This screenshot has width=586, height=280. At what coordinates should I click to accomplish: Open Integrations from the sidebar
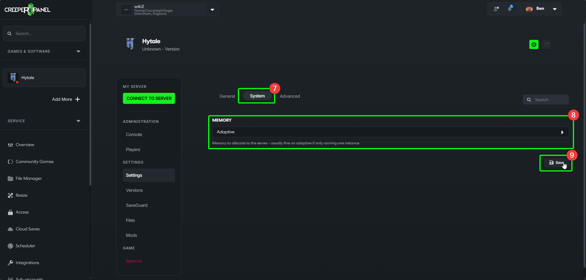(27, 263)
